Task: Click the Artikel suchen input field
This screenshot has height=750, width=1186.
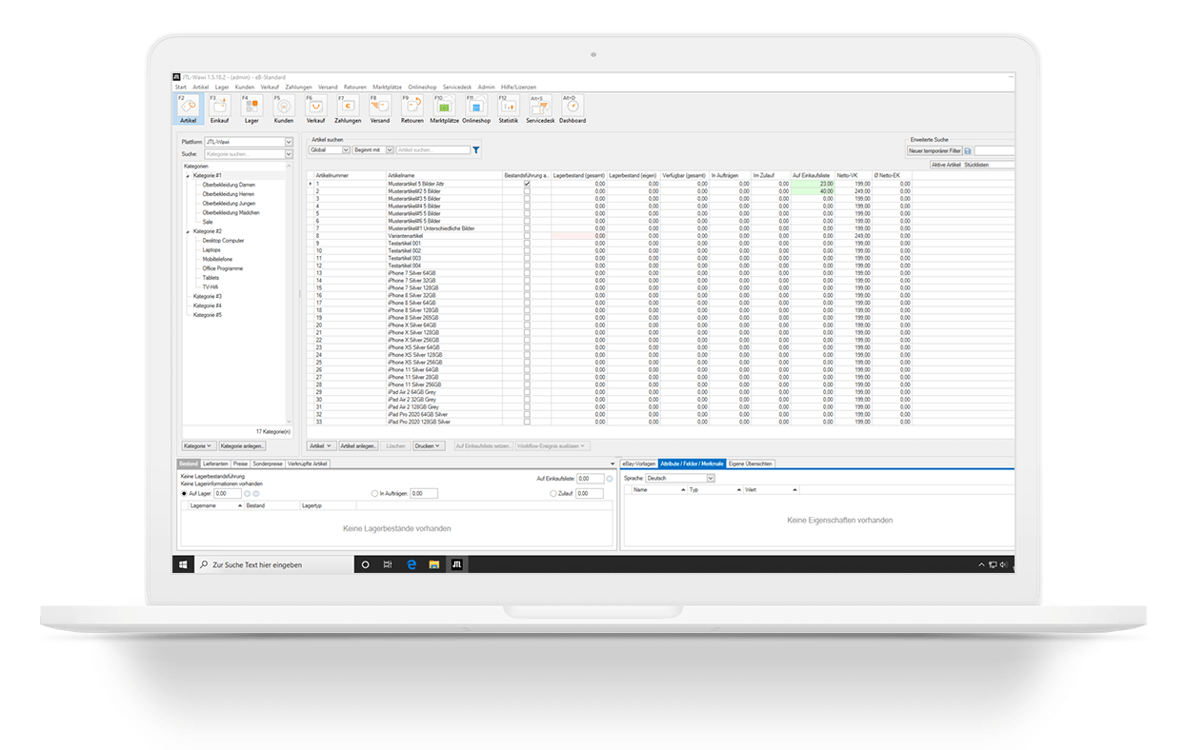Action: [433, 150]
